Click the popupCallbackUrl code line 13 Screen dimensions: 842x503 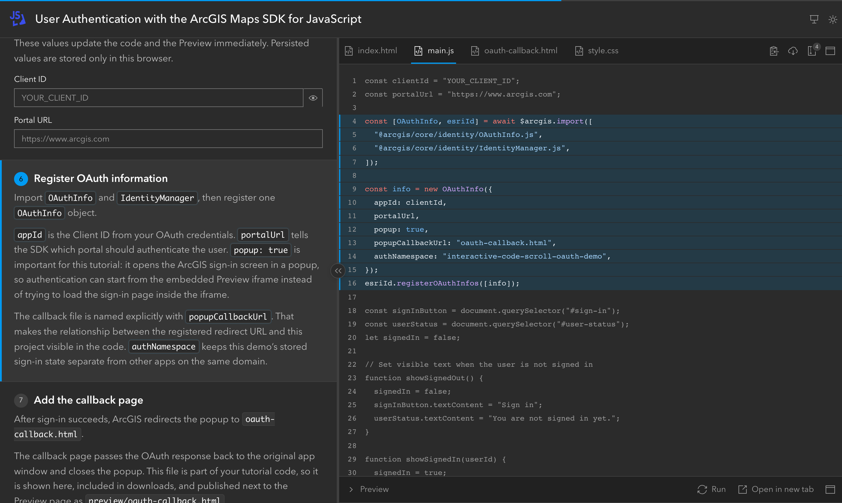[465, 243]
